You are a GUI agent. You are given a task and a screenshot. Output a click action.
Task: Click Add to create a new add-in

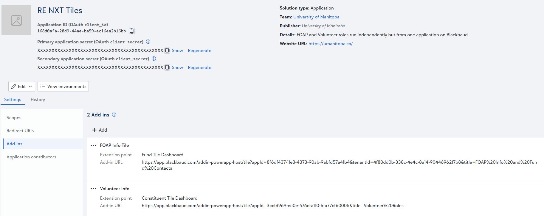(100, 130)
